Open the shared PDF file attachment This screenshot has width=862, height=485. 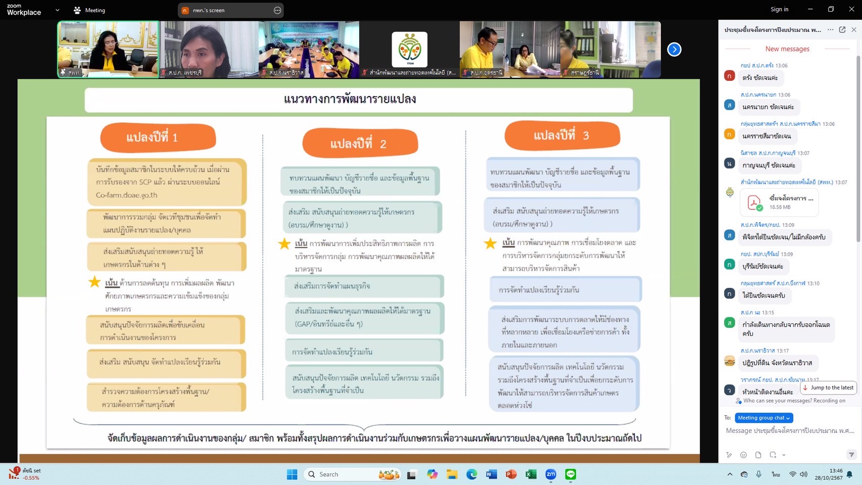(x=779, y=202)
